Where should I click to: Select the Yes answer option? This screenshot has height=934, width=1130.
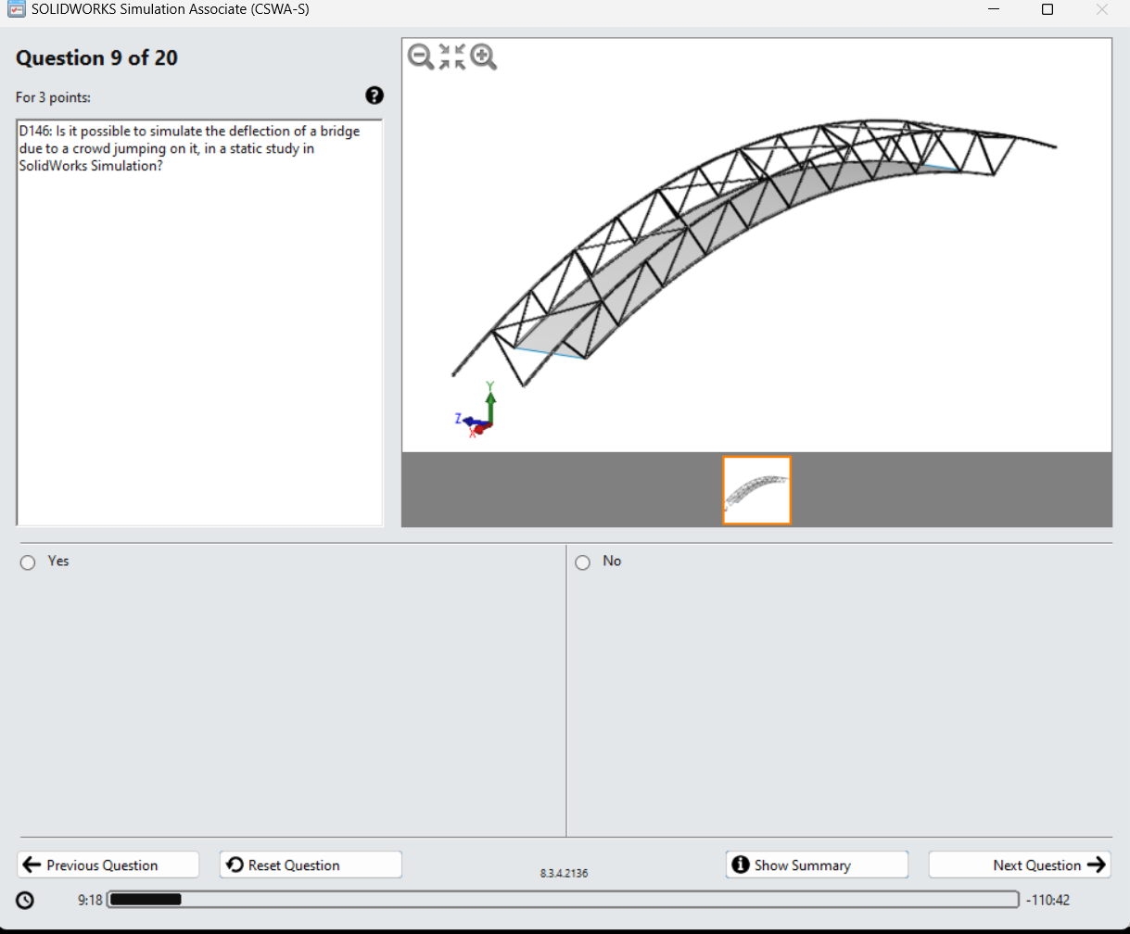pyautogui.click(x=28, y=562)
